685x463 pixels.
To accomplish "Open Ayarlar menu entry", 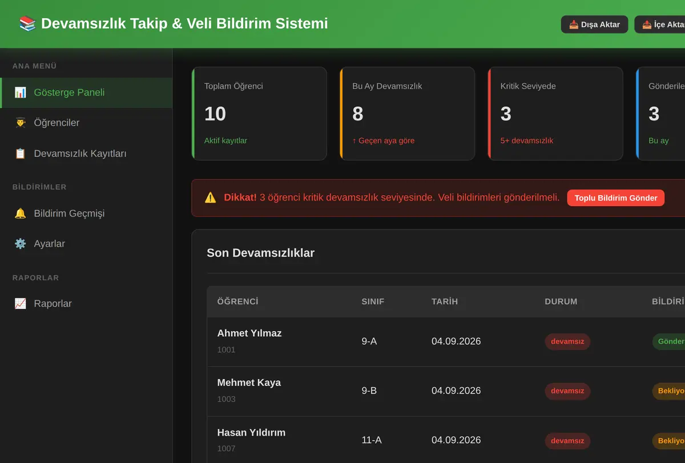I will coord(86,244).
